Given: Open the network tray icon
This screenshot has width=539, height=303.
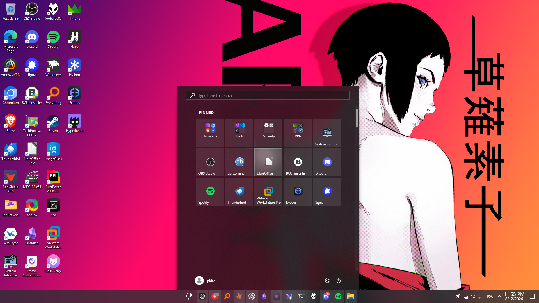Looking at the screenshot, I should pos(466,296).
